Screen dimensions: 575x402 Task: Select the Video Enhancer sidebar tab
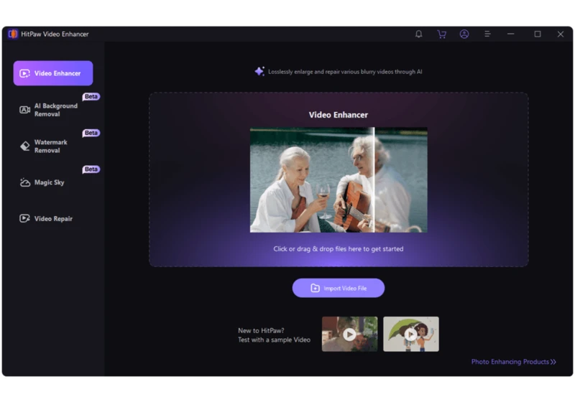(53, 73)
